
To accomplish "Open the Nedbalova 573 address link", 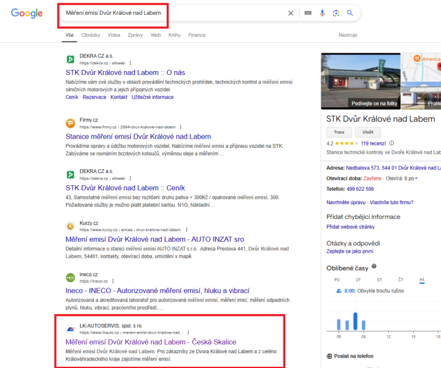I will coord(393,168).
